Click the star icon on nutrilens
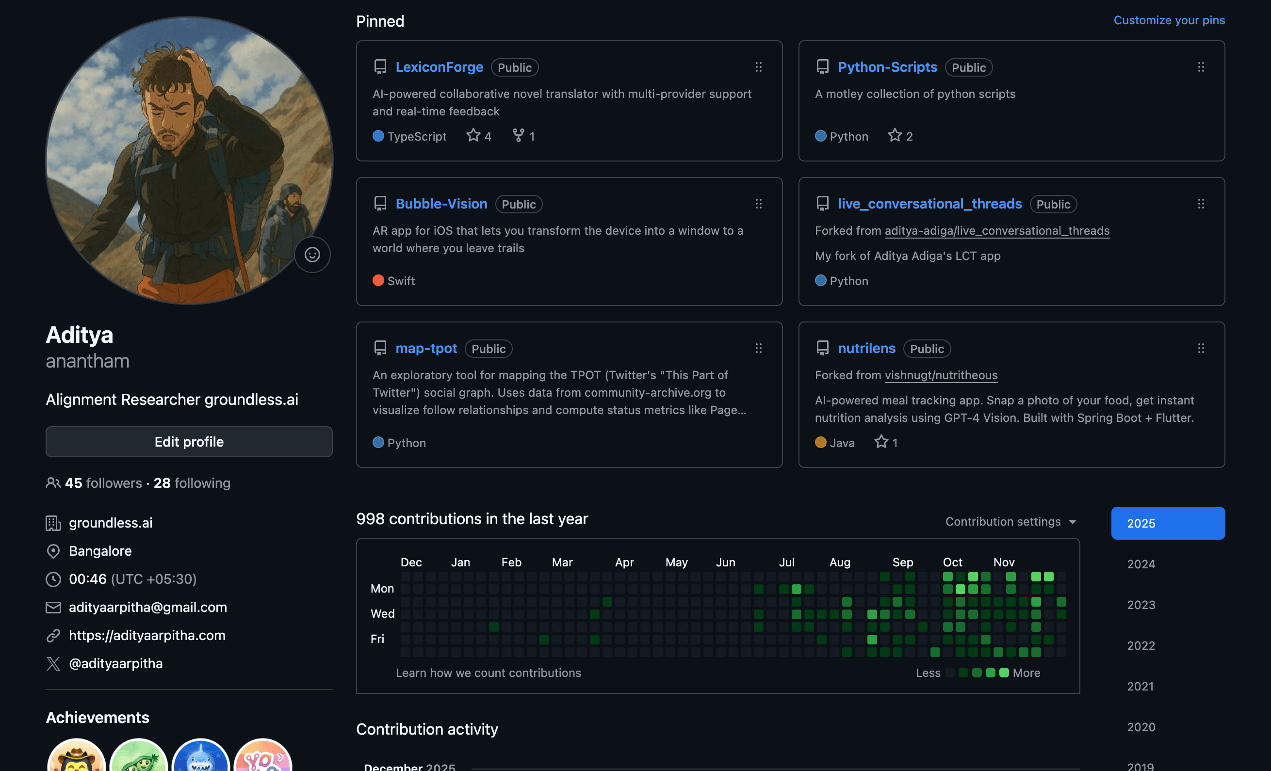The height and width of the screenshot is (771, 1271). pos(881,442)
